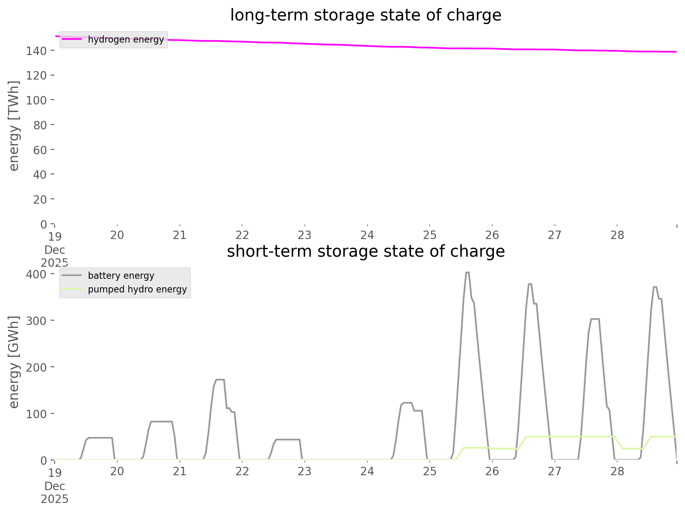Select the 'hydrogen energy' legend label
This screenshot has height=513, width=685.
pos(126,39)
